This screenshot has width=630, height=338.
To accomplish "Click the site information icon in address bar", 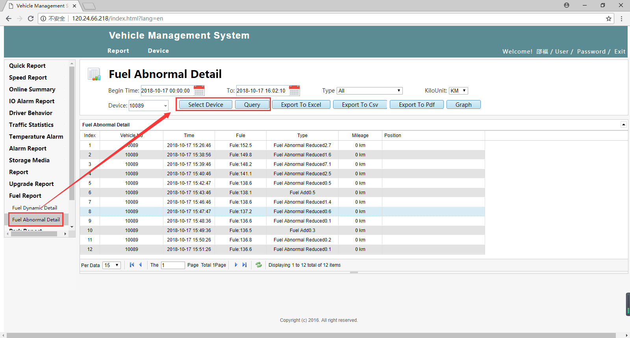I will pyautogui.click(x=43, y=19).
